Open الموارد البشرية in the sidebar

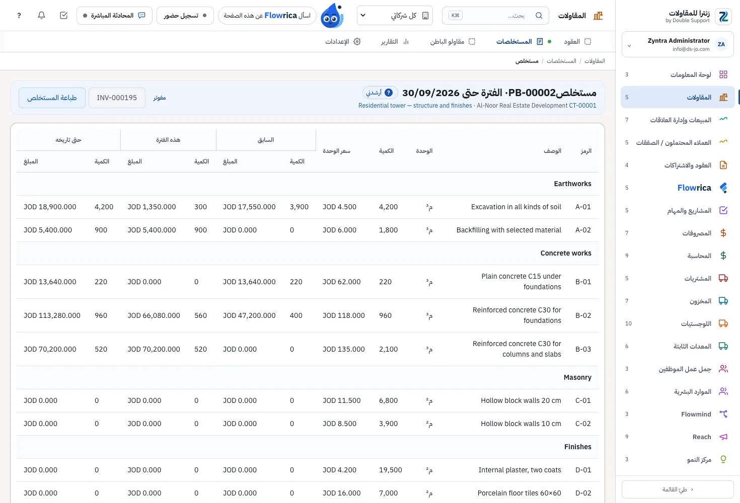coord(678,391)
